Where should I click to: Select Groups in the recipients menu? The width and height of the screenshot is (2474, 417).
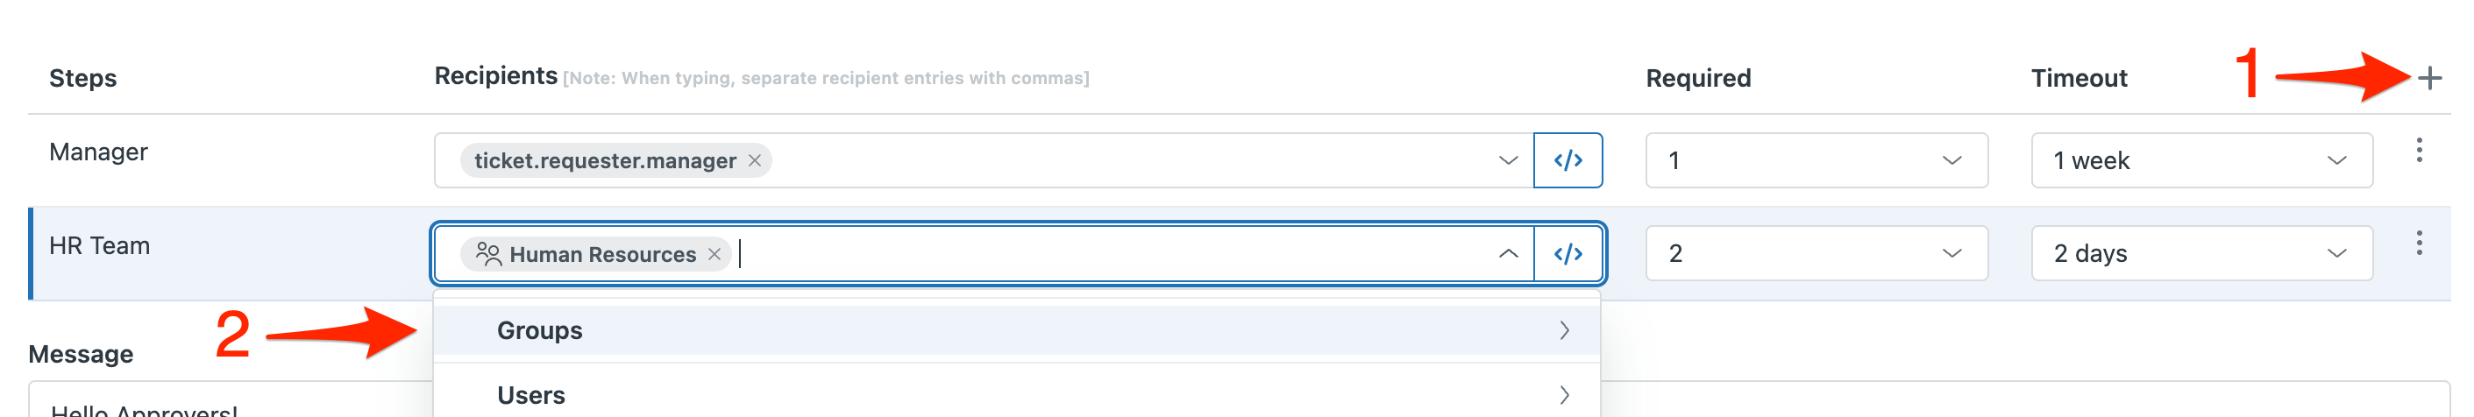pyautogui.click(x=1016, y=331)
